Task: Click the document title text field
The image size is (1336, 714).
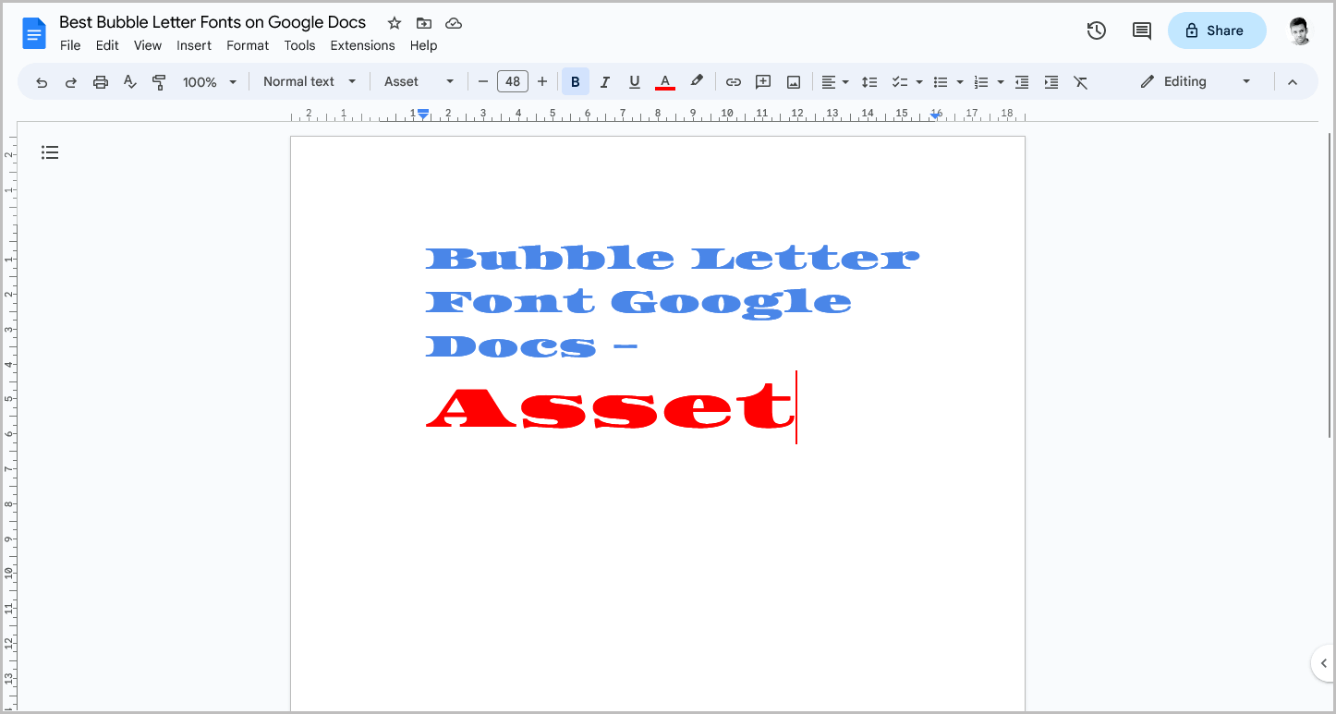Action: 213,22
